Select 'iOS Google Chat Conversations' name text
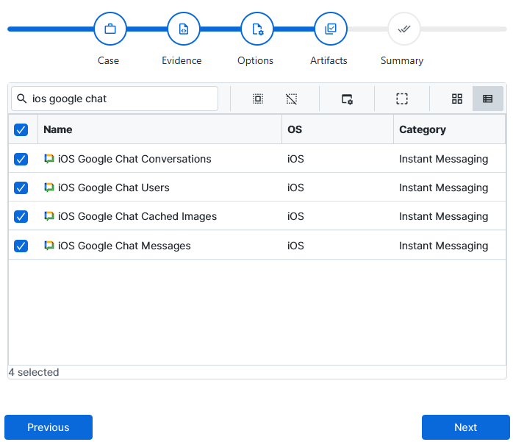Screen dimensions: 513x442 (x=134, y=159)
